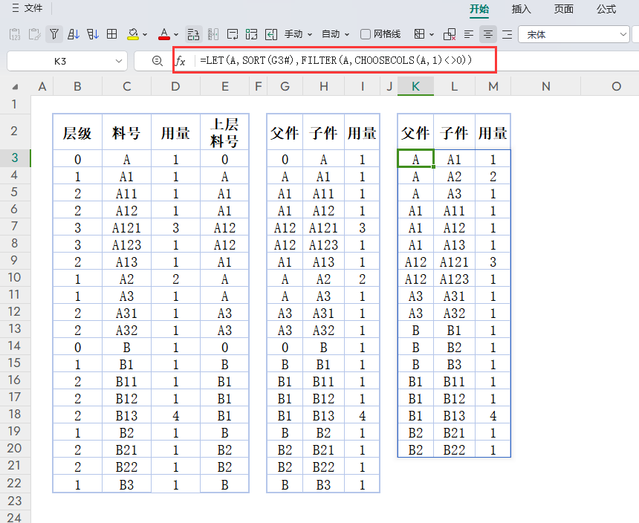Switch to the 插入 tab

click(x=521, y=9)
